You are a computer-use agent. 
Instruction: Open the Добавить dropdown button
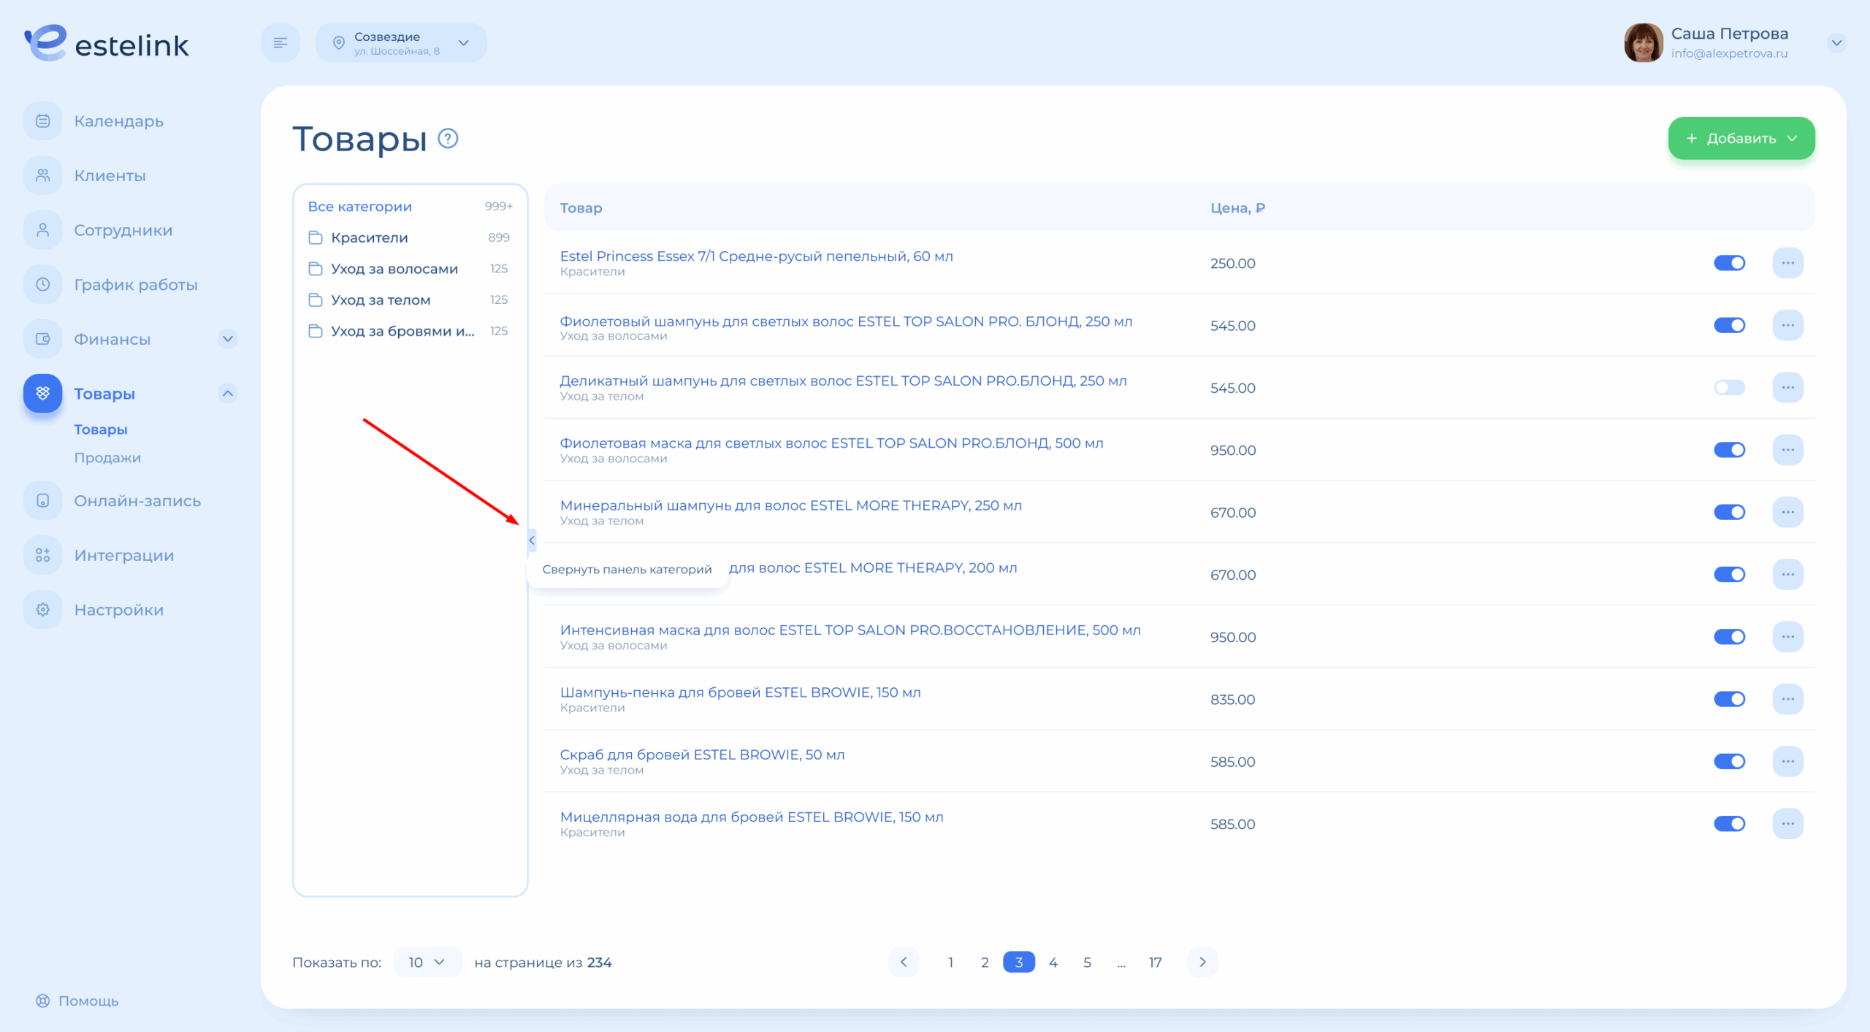(1741, 138)
